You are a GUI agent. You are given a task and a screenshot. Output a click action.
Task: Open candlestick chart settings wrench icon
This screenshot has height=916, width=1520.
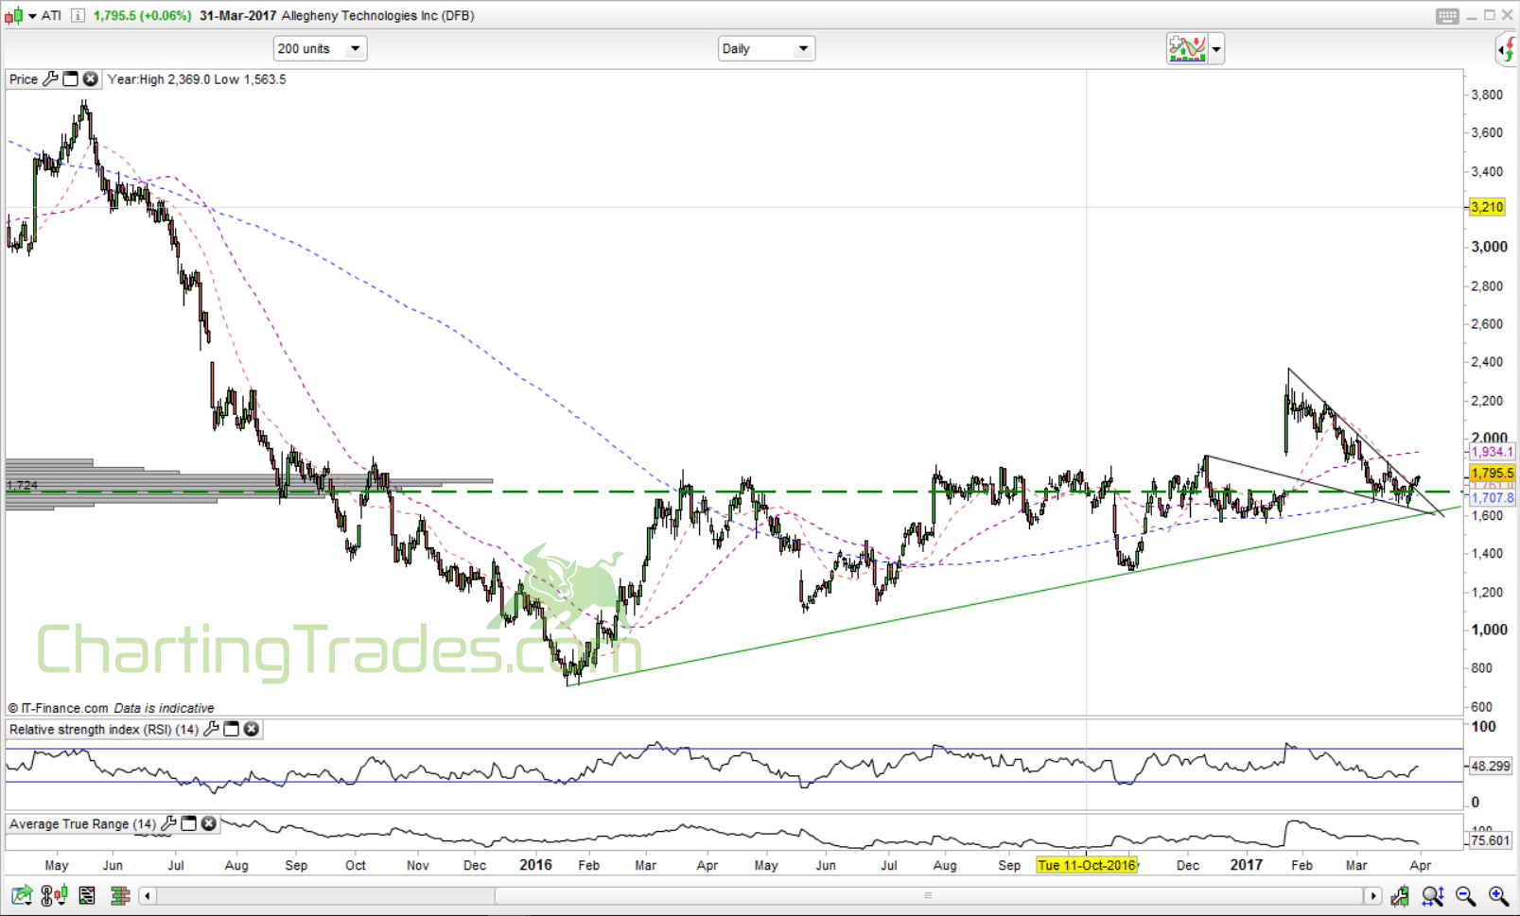(1399, 895)
